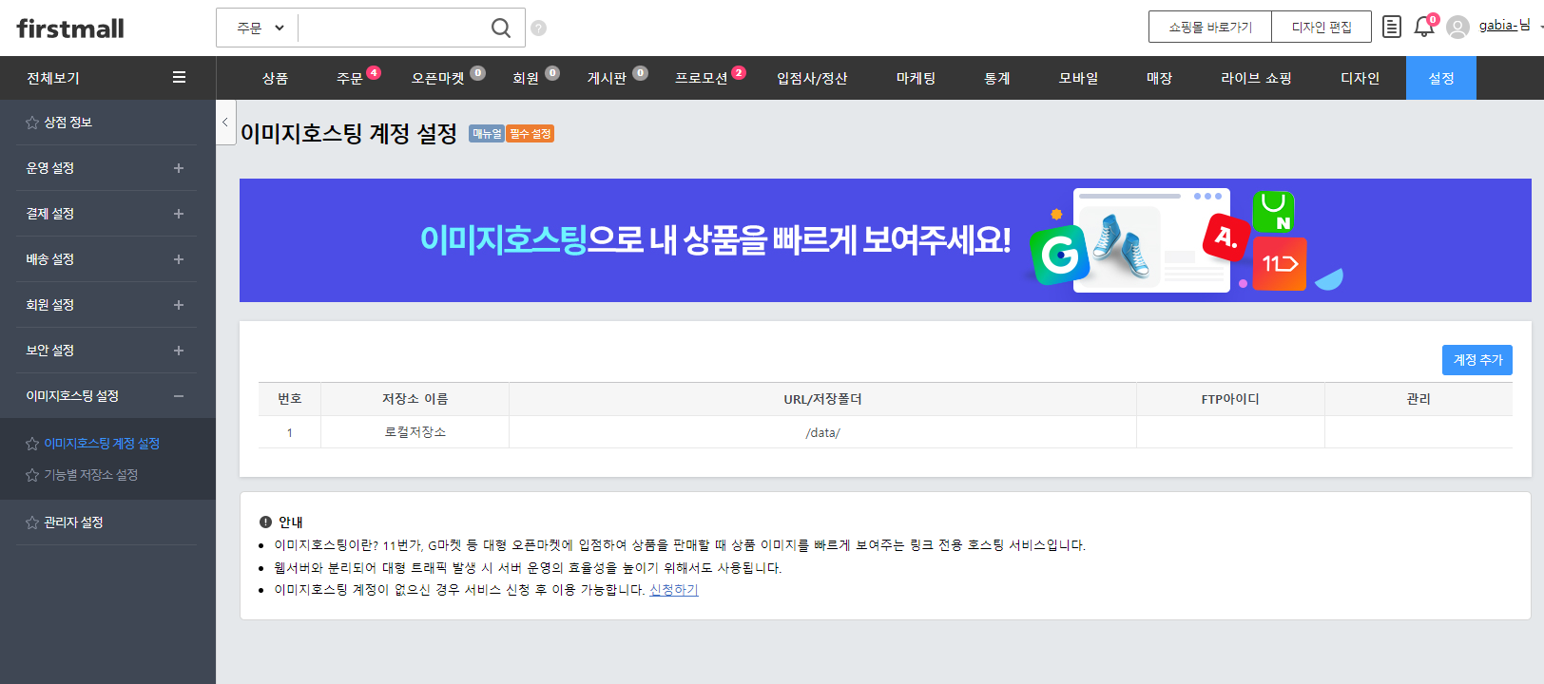Click the user profile avatar icon
The image size is (1544, 684).
[x=1457, y=28]
